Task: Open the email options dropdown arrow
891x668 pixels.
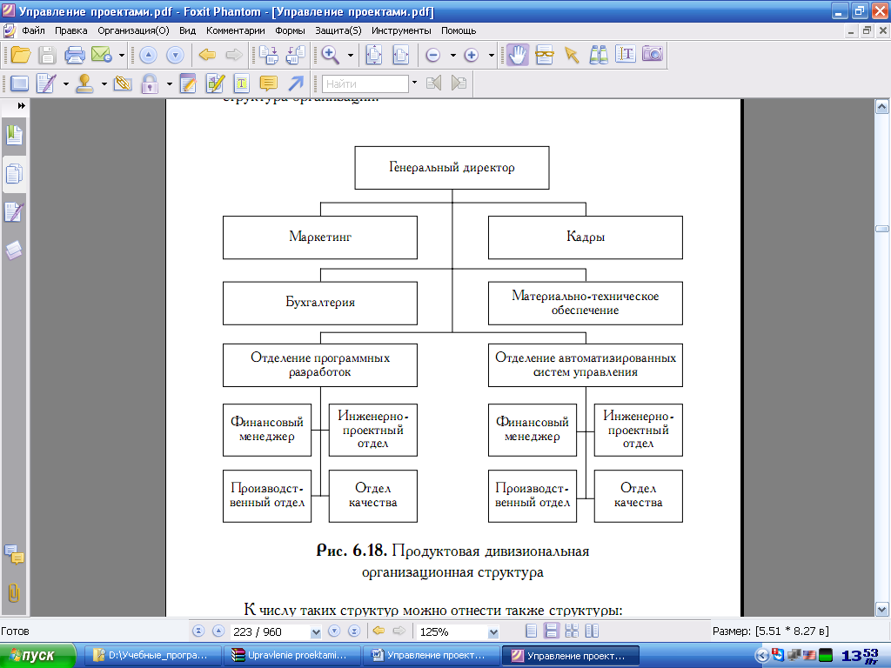Action: click(x=122, y=55)
